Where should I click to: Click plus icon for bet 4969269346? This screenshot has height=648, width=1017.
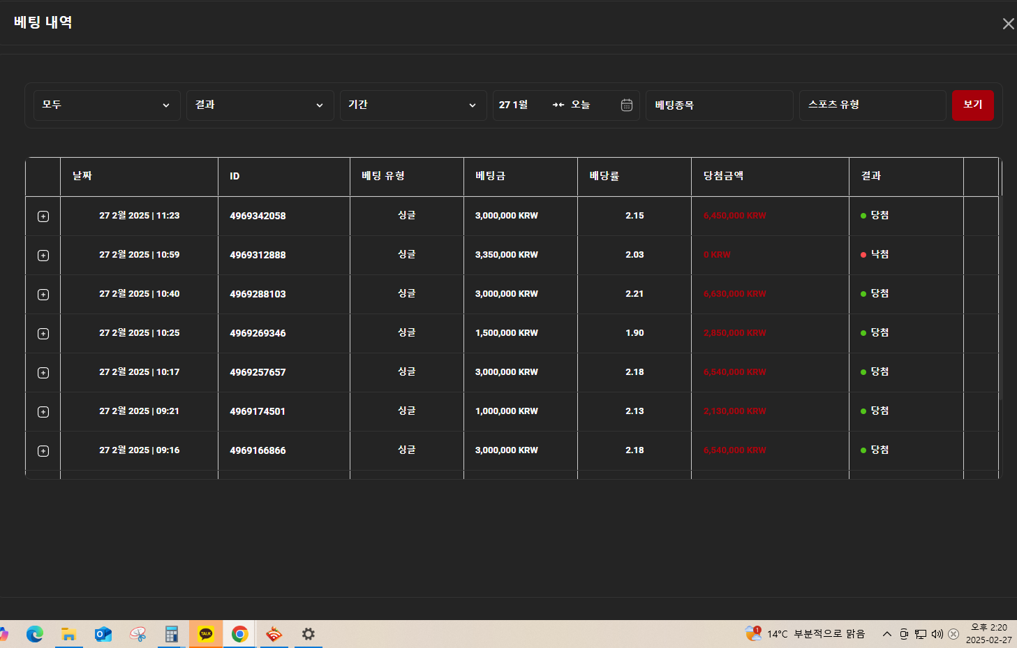[43, 334]
